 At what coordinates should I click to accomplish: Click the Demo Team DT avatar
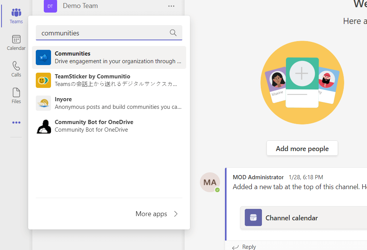pyautogui.click(x=50, y=6)
